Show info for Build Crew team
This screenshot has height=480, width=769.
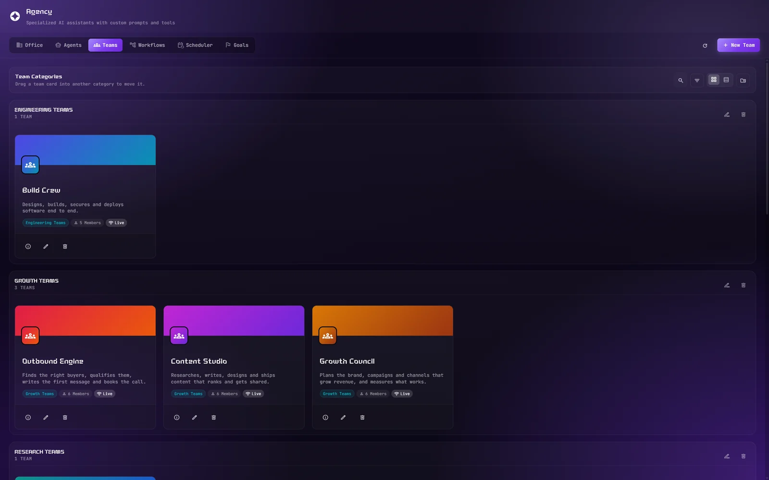tap(28, 246)
